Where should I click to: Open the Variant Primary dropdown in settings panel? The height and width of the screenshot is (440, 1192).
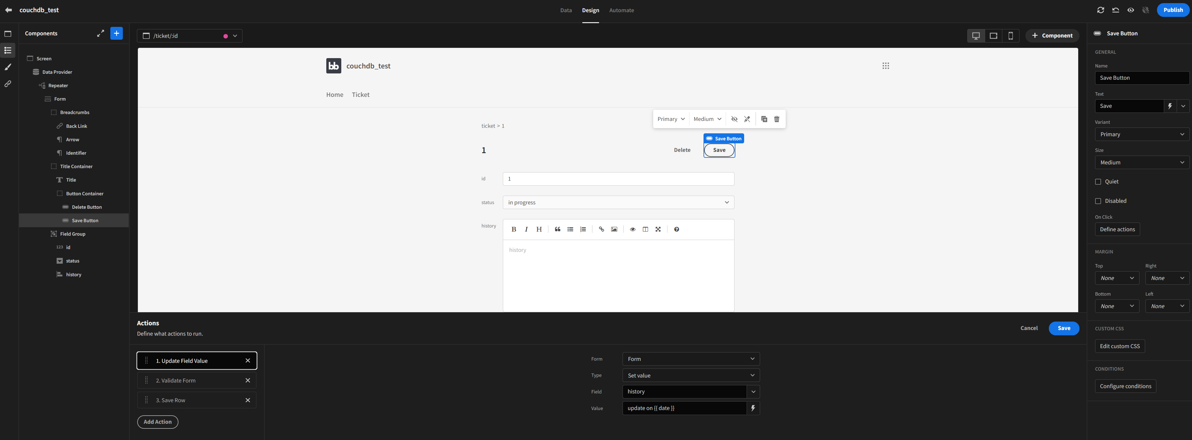(1142, 134)
